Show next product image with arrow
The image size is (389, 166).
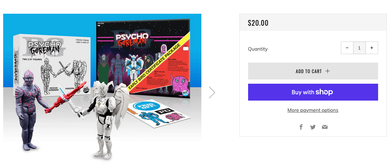[212, 92]
